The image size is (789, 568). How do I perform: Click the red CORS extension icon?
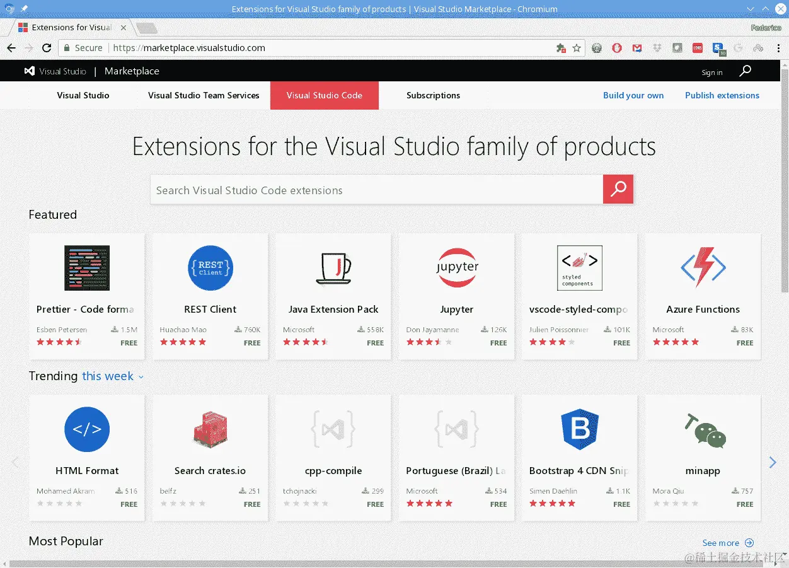(x=698, y=48)
